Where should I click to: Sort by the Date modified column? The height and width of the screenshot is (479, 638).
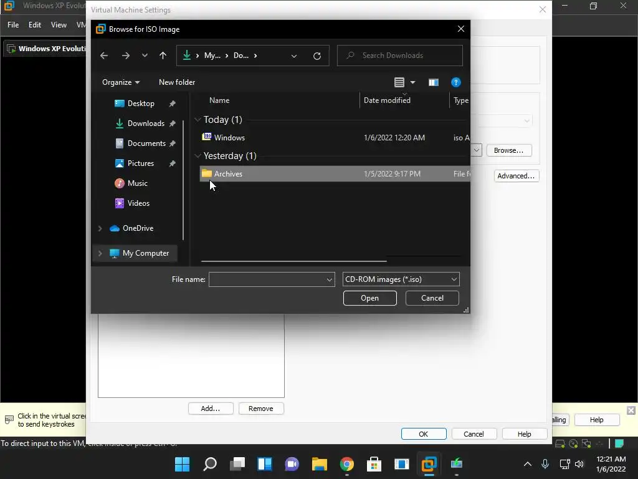coord(387,100)
